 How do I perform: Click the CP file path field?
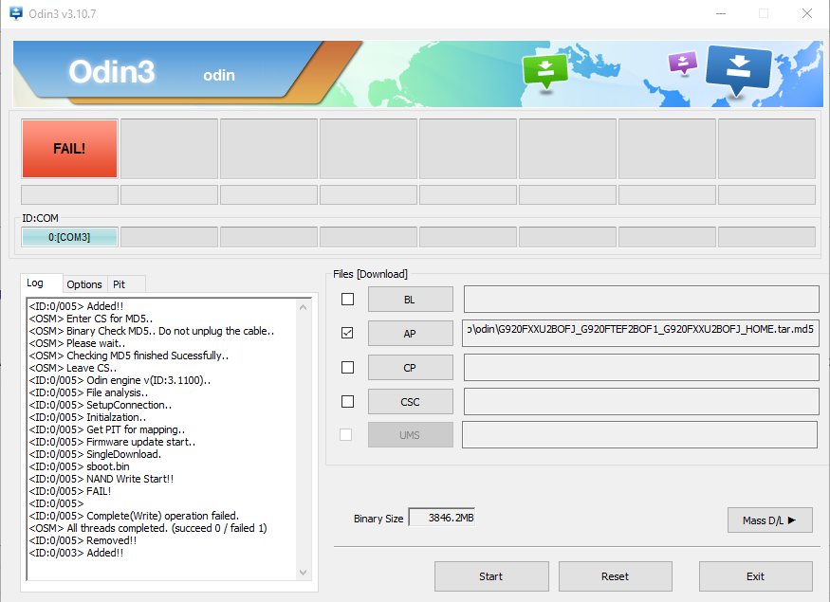[x=641, y=367]
